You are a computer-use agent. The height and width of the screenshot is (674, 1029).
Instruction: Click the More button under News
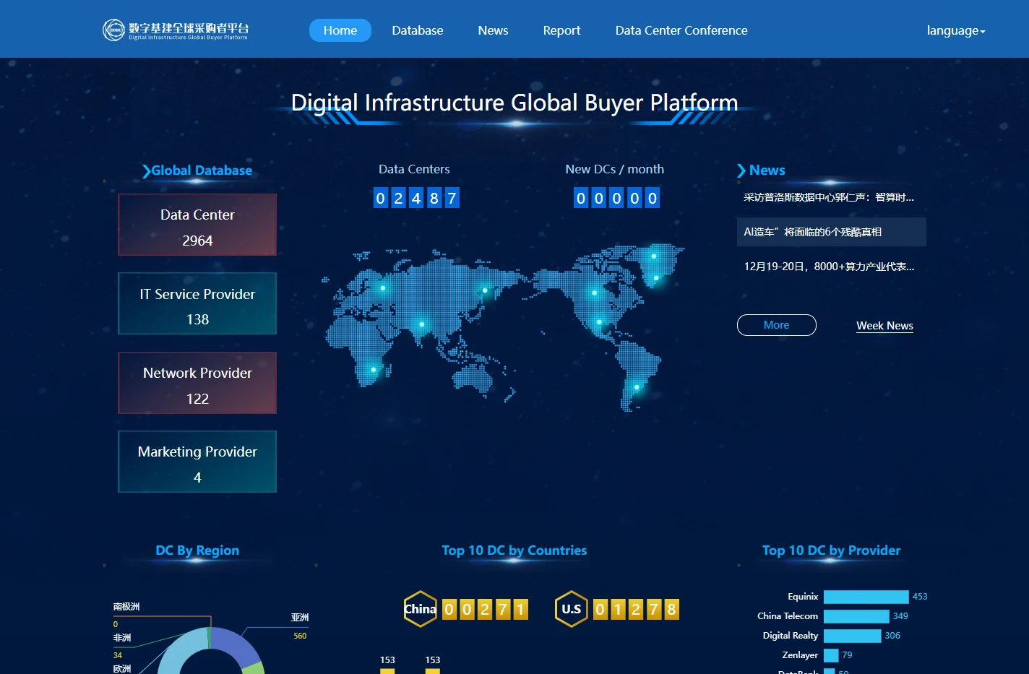point(777,325)
